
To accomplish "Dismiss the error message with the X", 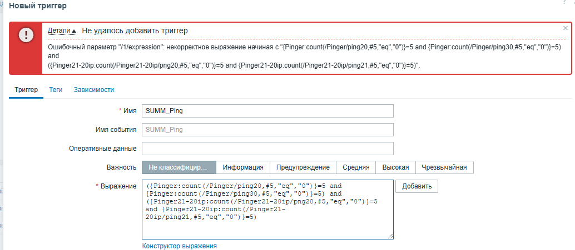I will 566,28.
